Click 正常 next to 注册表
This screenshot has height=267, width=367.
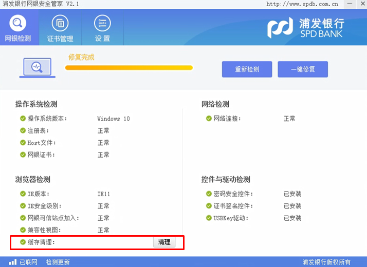[103, 130]
